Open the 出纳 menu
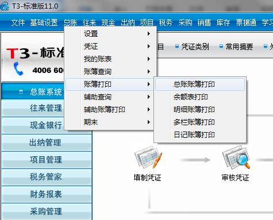 (128, 22)
